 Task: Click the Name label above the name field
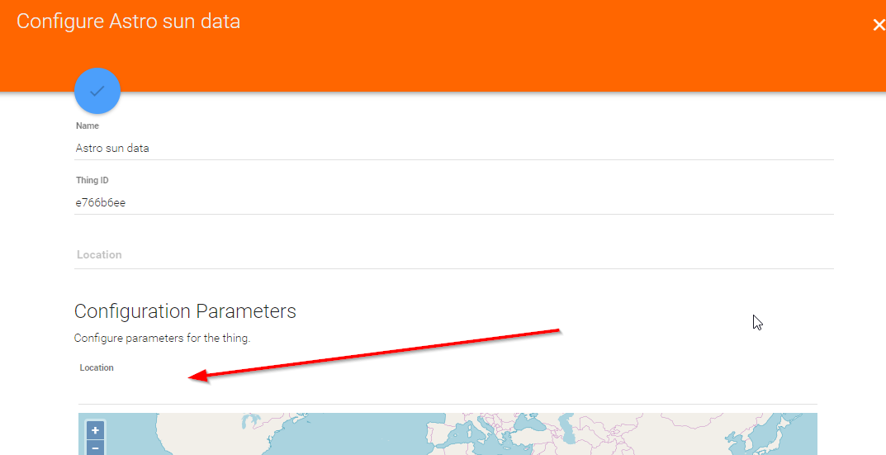88,126
